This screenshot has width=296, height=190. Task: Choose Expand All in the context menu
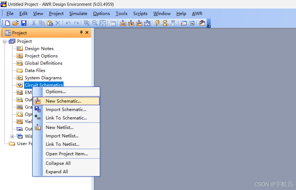point(66,172)
